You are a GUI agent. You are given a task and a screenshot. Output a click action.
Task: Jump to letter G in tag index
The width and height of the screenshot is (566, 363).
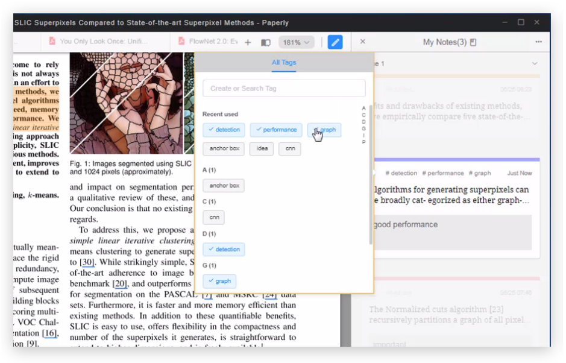point(363,128)
